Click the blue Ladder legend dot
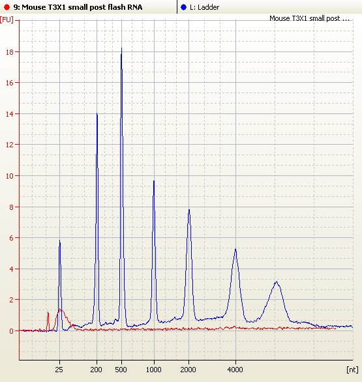This screenshot has width=362, height=382. coord(183,7)
